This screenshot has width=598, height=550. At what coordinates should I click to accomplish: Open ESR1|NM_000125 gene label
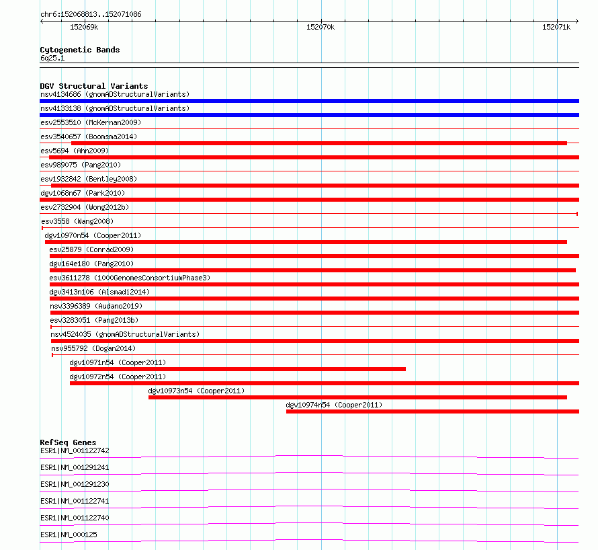coord(69,535)
